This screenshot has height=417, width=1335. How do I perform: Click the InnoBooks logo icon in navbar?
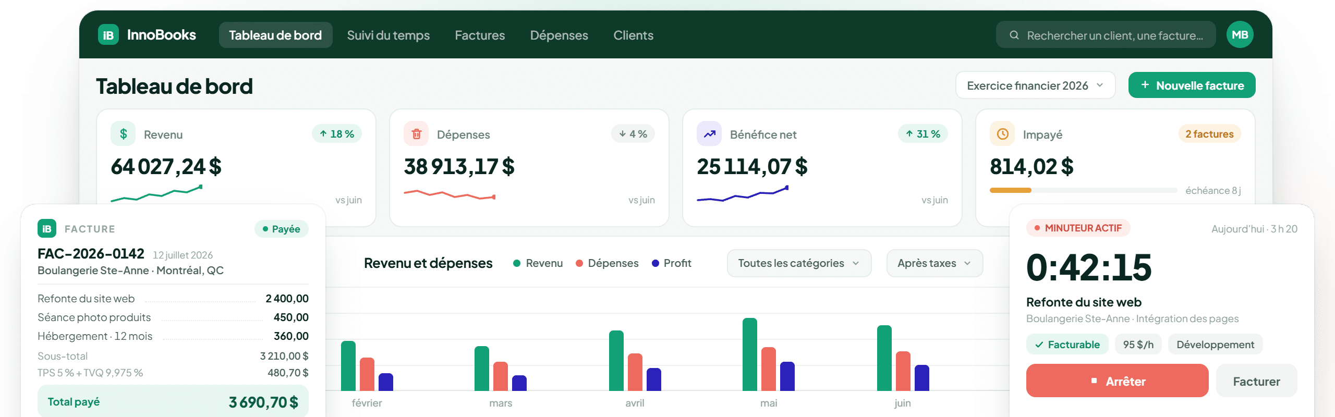click(108, 35)
